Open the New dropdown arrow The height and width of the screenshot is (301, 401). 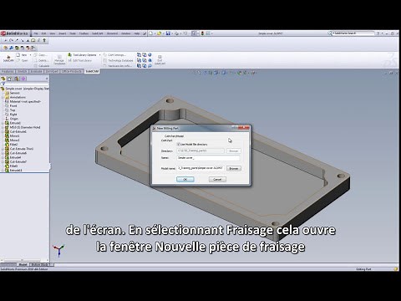30,55
